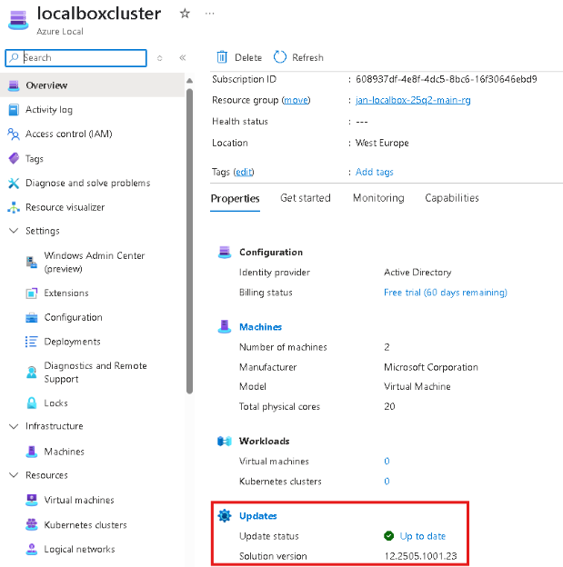The height and width of the screenshot is (567, 563).
Task: Collapse the Resources section
Action: point(14,475)
